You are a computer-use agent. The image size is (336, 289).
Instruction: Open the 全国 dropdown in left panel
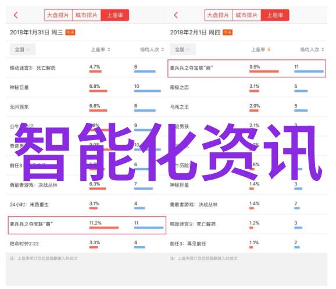pyautogui.click(x=22, y=49)
